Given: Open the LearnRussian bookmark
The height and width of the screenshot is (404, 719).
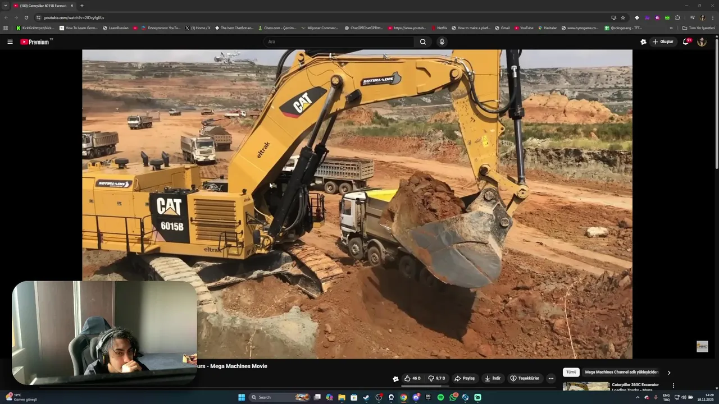Looking at the screenshot, I should [116, 28].
